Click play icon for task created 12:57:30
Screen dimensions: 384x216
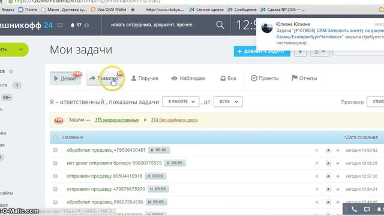tap(328, 176)
